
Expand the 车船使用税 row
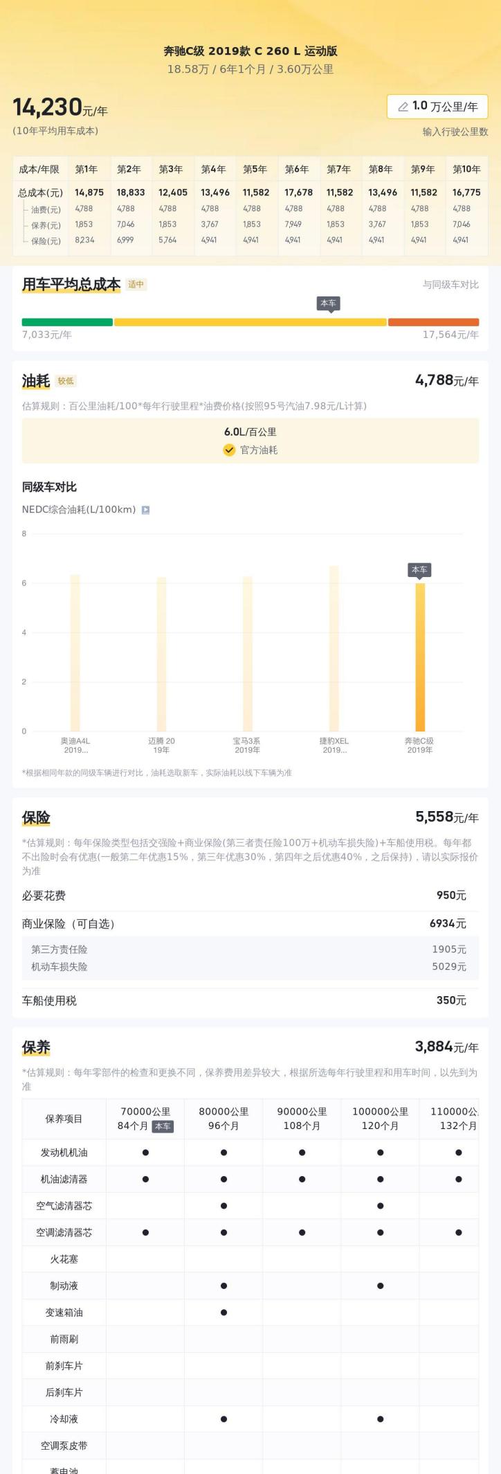(x=250, y=1000)
